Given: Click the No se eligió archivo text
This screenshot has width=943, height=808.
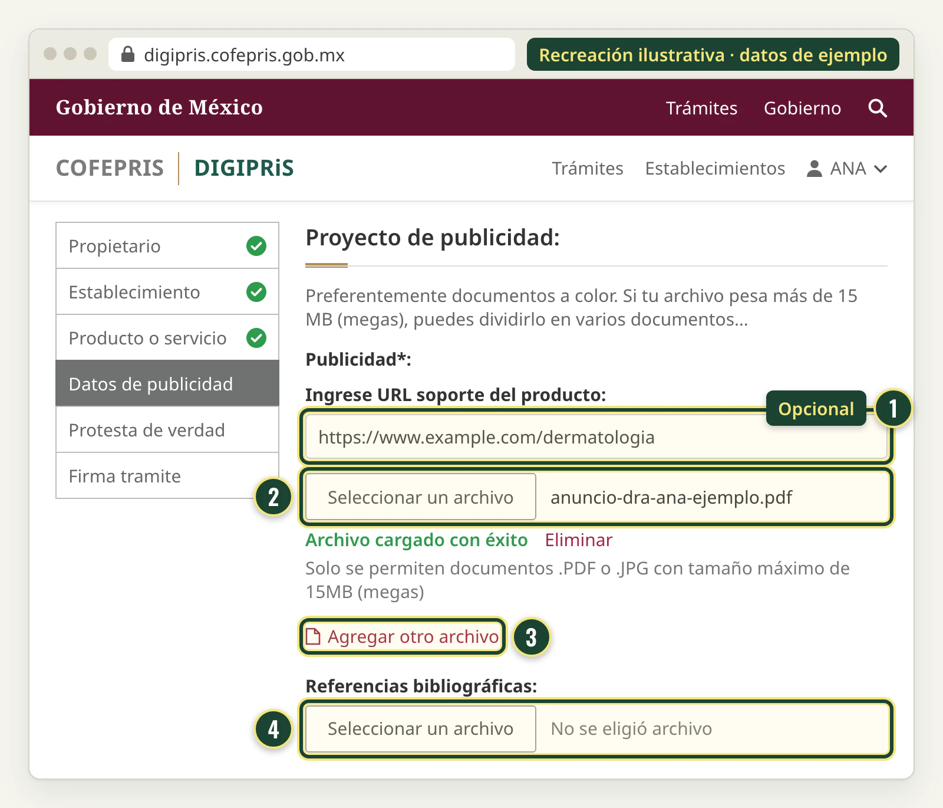Looking at the screenshot, I should (631, 728).
